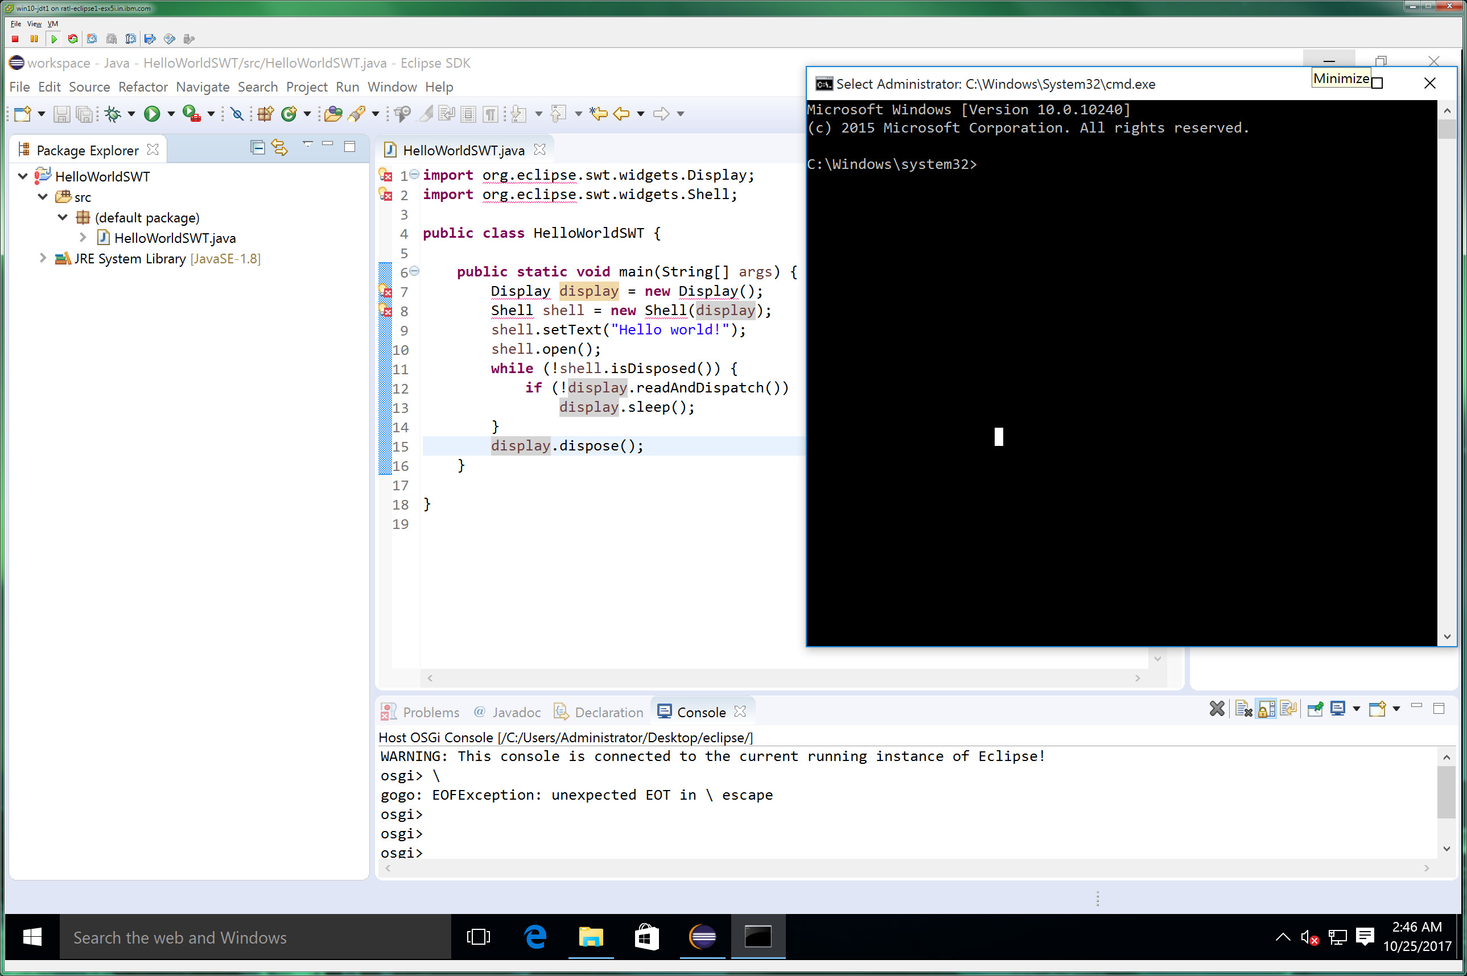Click the cmd window scrollbar down arrow
The image size is (1467, 976).
(1447, 636)
